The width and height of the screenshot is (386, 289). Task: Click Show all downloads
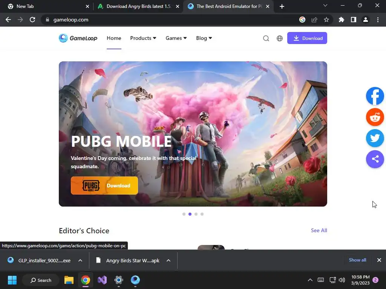[357, 260]
